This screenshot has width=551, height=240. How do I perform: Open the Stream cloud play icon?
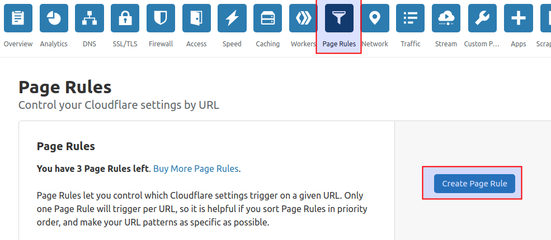[446, 18]
